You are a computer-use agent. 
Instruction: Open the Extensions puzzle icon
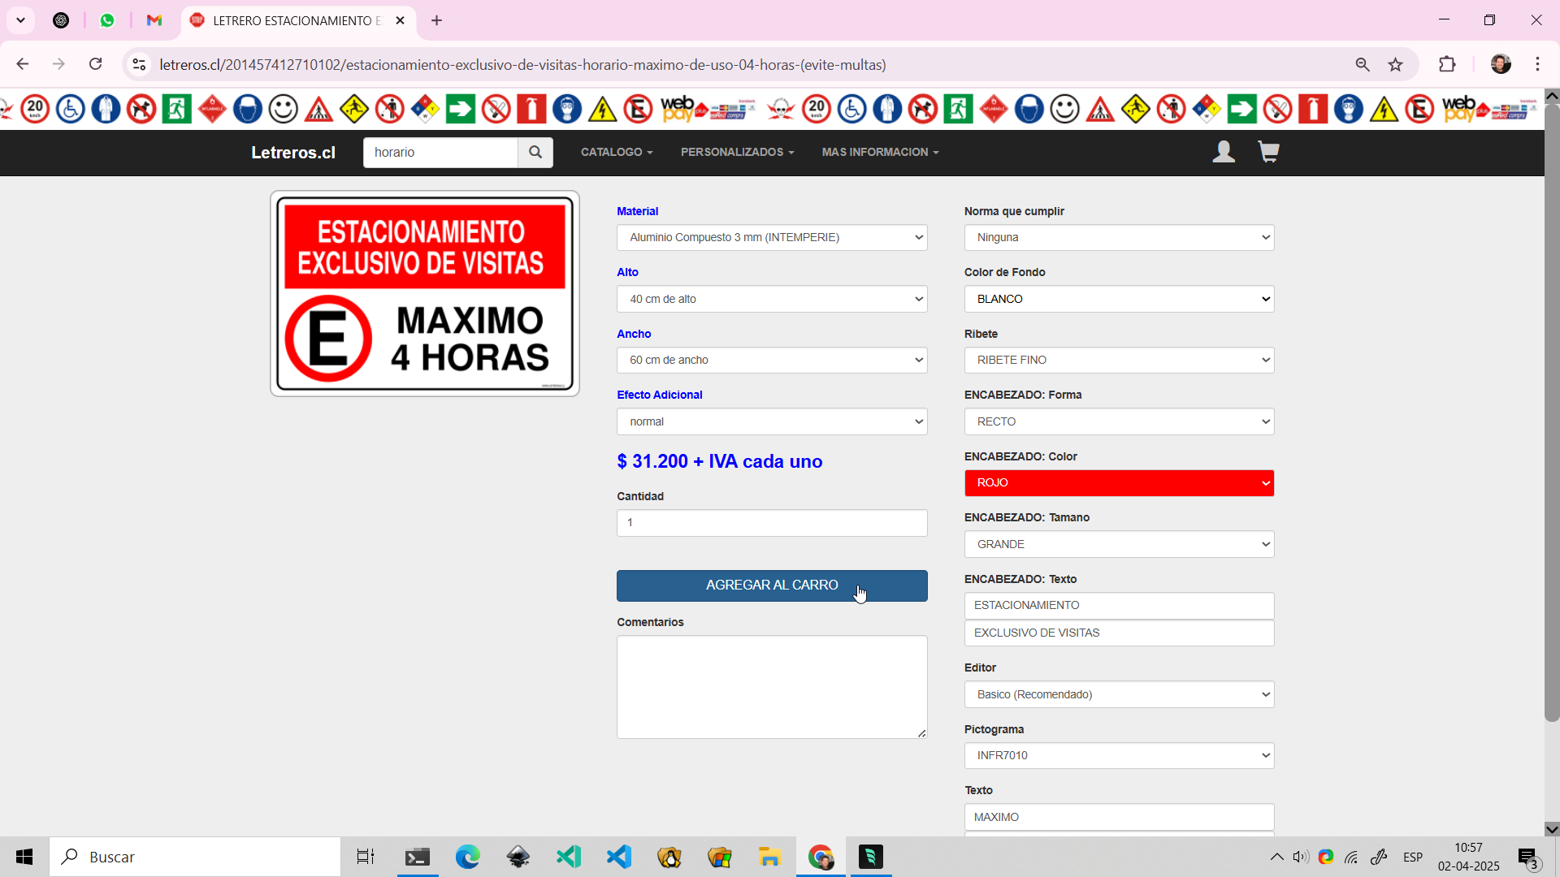pyautogui.click(x=1447, y=64)
